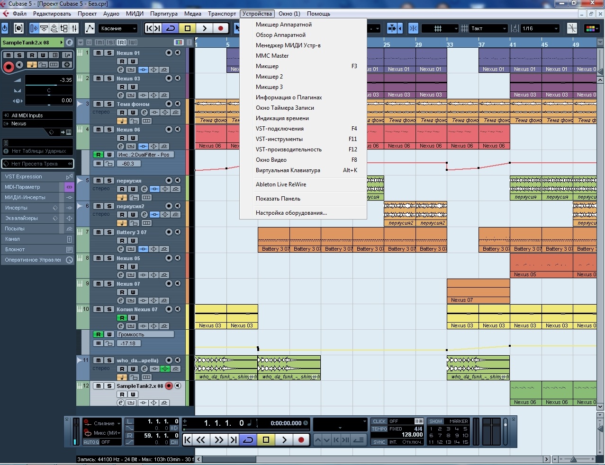Open the 1/16 quantize value dropdown
Viewport: 605px width, 465px height.
[540, 28]
